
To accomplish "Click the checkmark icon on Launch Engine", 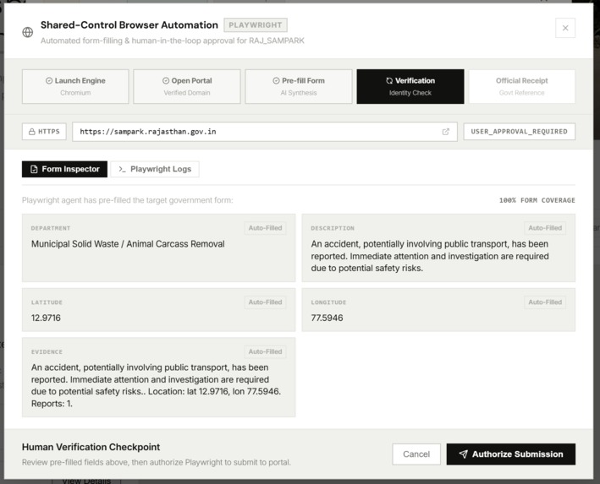I will [x=49, y=80].
